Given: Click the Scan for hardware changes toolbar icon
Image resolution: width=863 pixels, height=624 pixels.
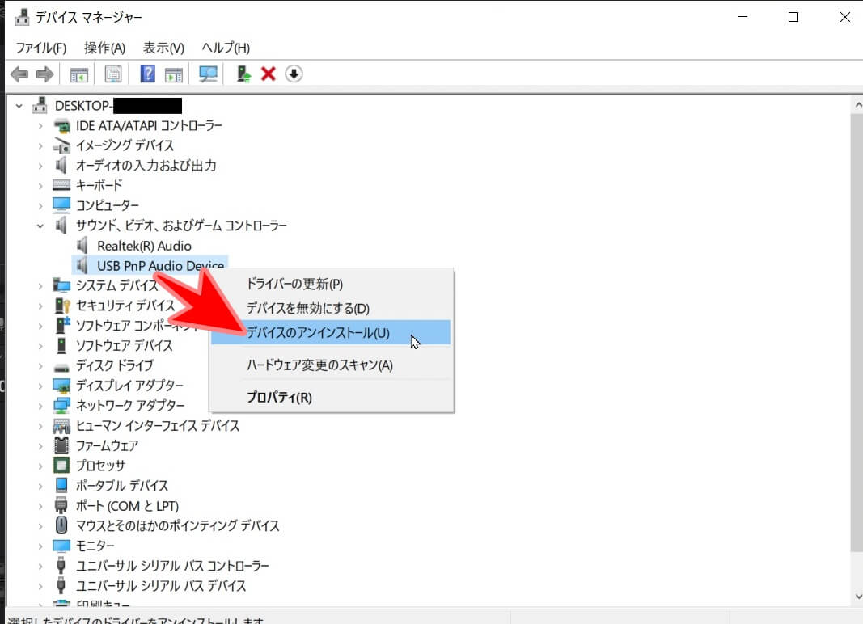Looking at the screenshot, I should 208,74.
